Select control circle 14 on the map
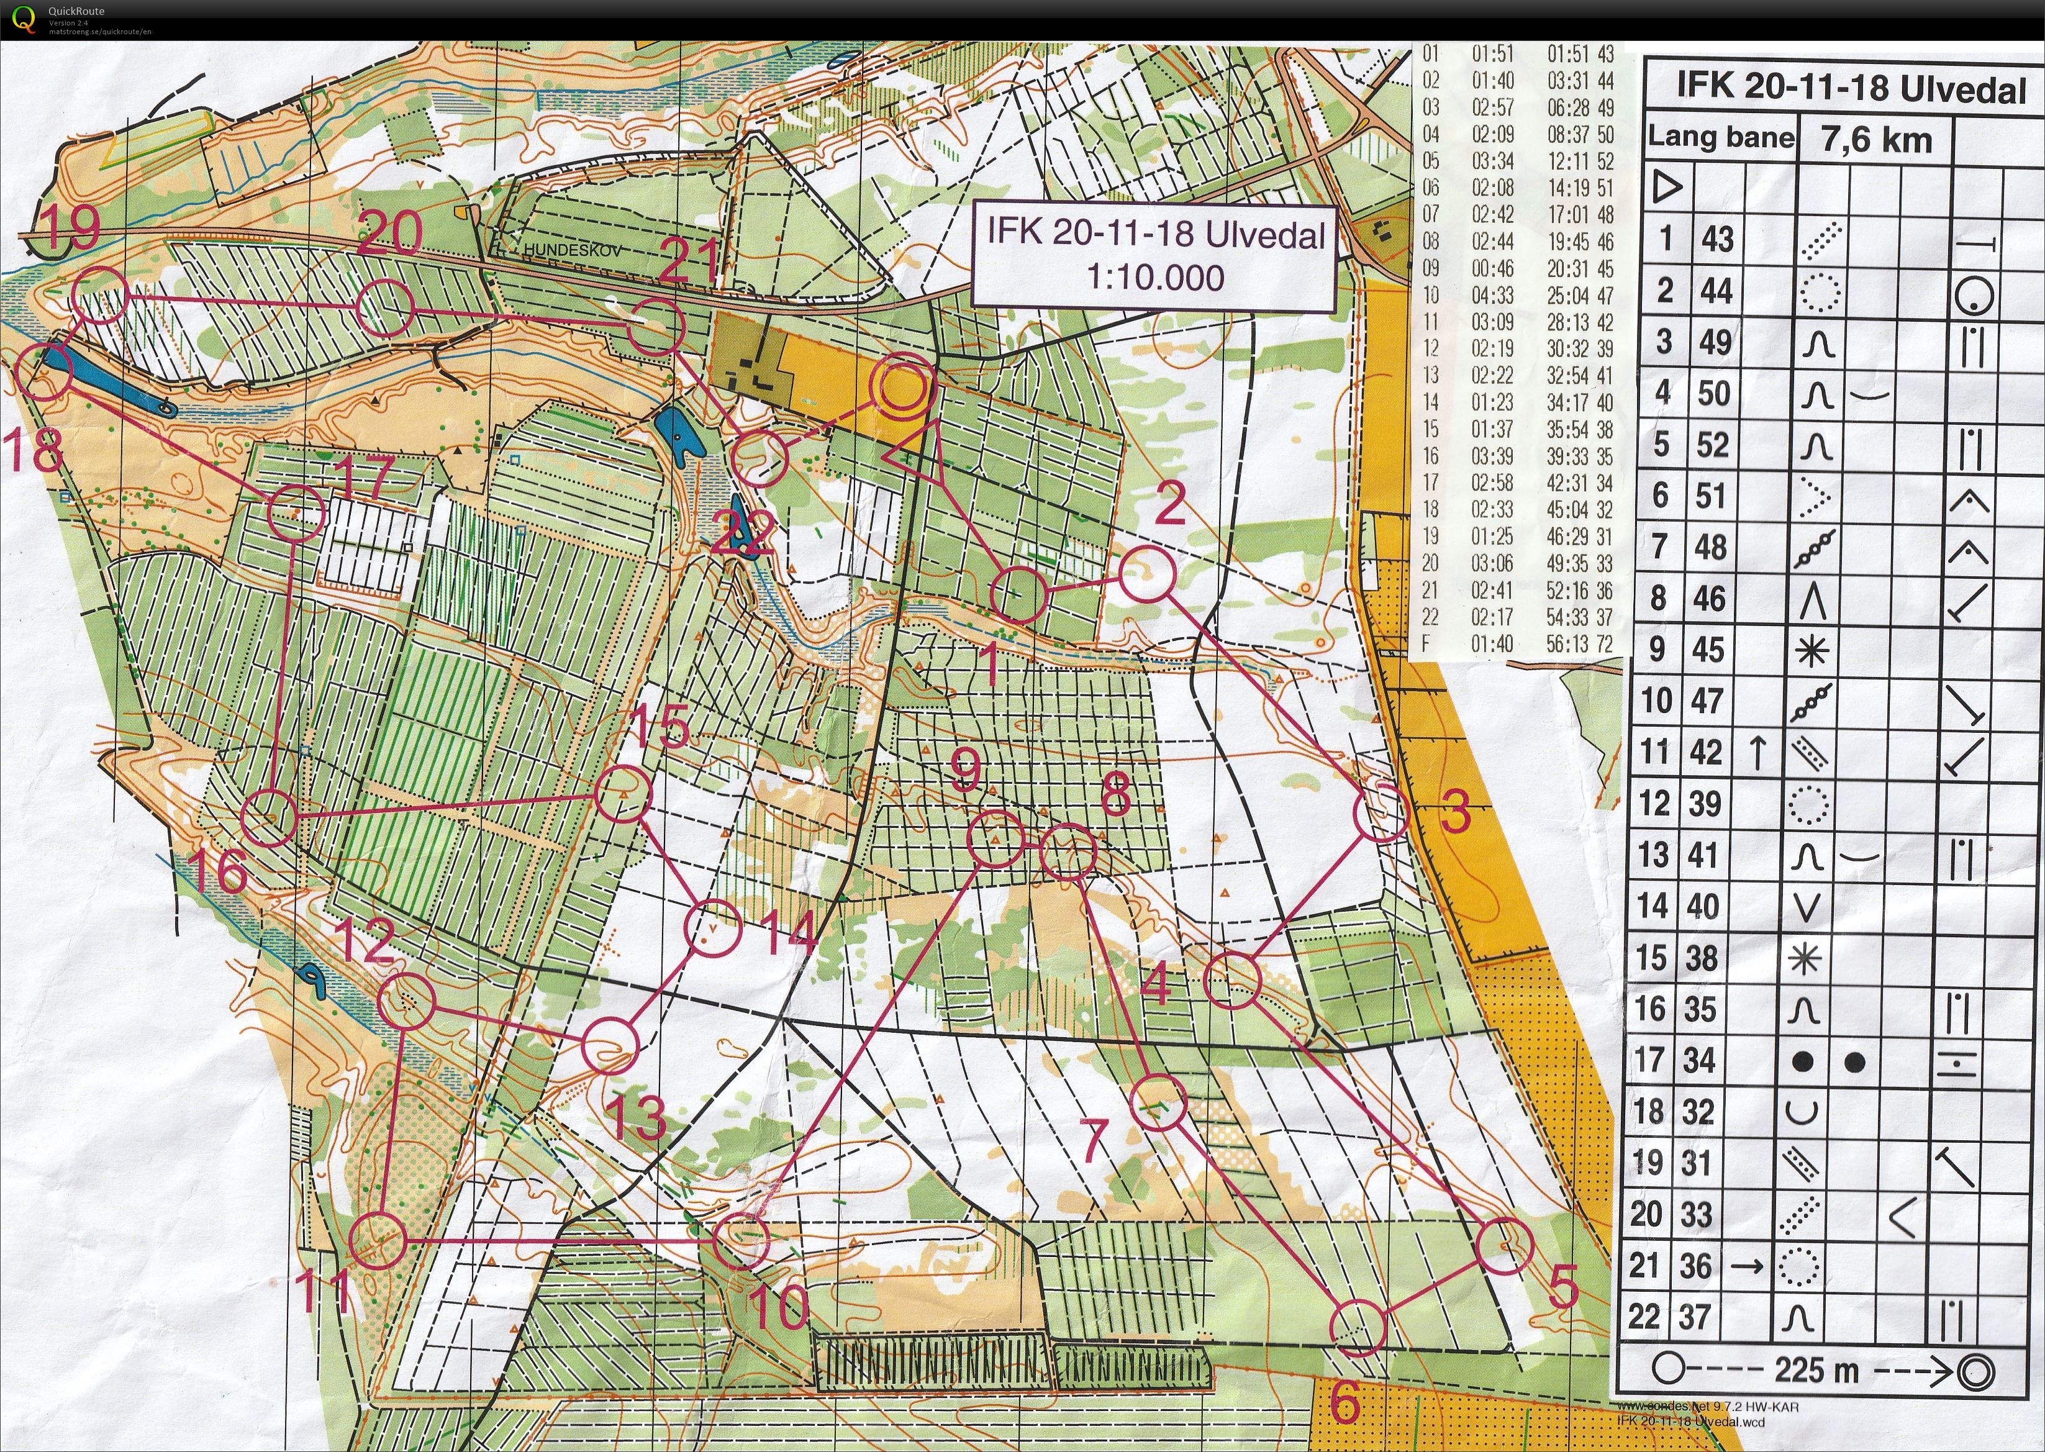This screenshot has width=2045, height=1452. tap(712, 929)
